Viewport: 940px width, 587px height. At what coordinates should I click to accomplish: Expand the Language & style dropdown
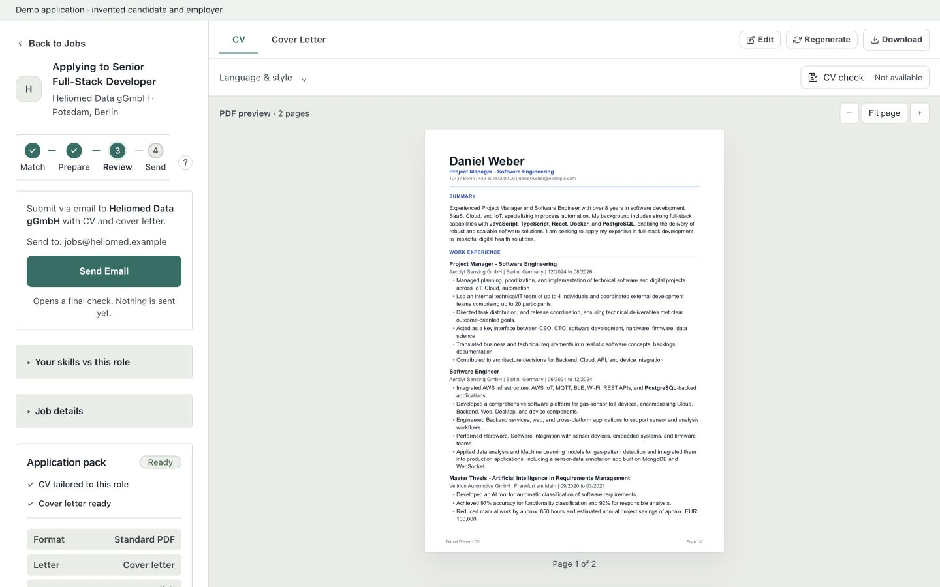[263, 78]
